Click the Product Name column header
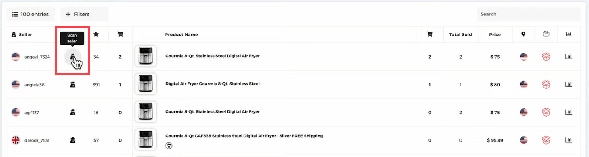This screenshot has width=589, height=157. pyautogui.click(x=181, y=34)
